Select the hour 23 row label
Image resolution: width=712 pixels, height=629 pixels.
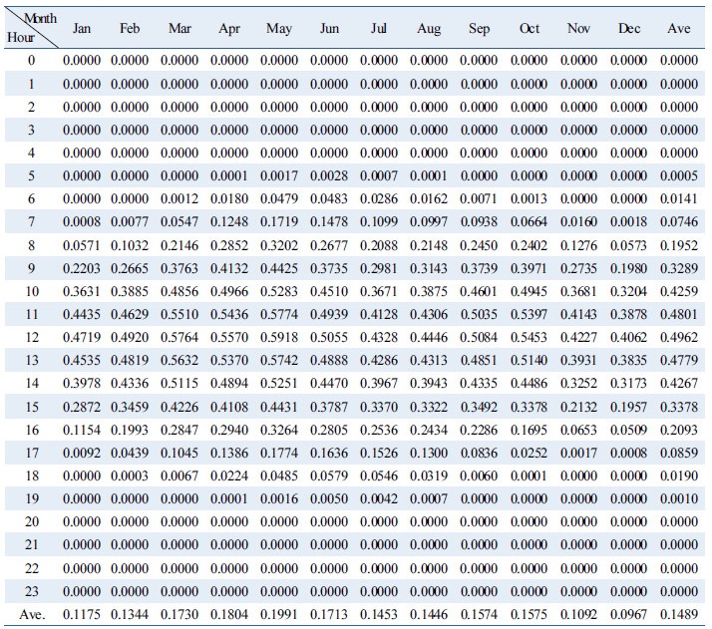click(x=31, y=591)
